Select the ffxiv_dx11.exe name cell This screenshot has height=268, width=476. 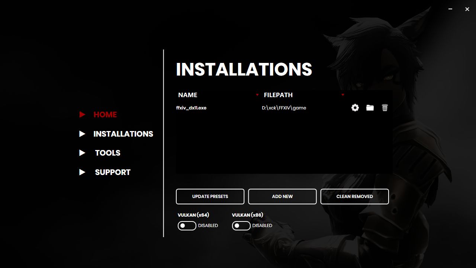(191, 108)
